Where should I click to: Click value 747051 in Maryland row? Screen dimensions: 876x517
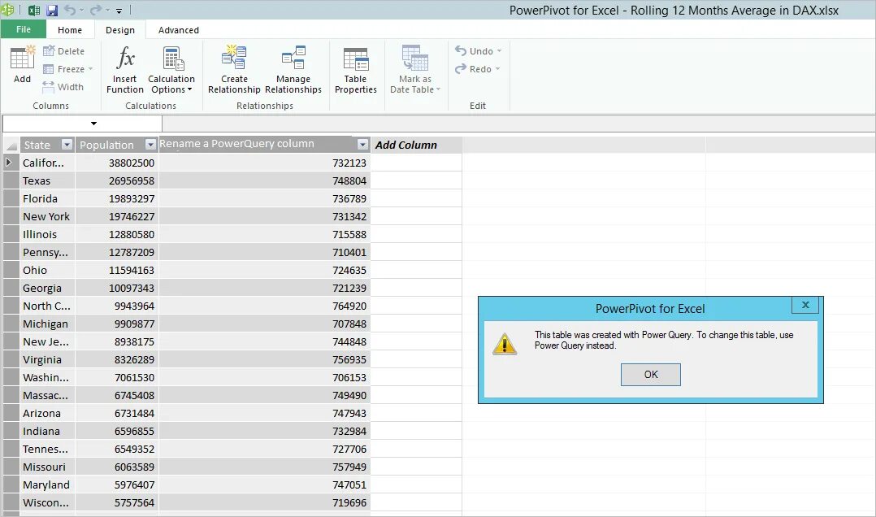[x=265, y=484]
